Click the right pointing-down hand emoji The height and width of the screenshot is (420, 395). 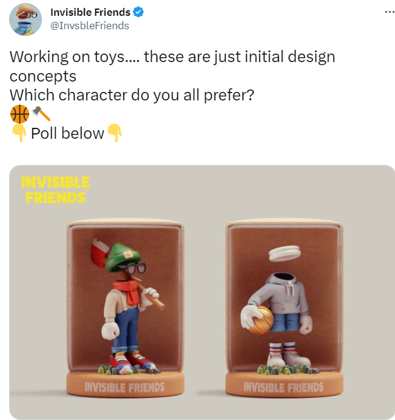(x=114, y=133)
